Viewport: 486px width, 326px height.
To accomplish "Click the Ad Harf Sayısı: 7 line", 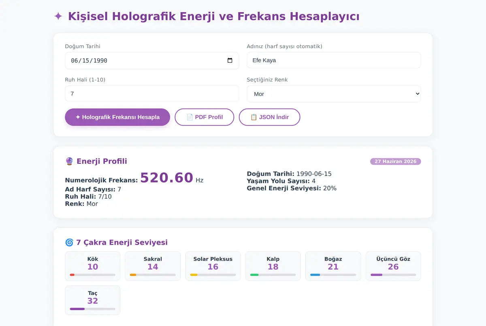I will [93, 189].
